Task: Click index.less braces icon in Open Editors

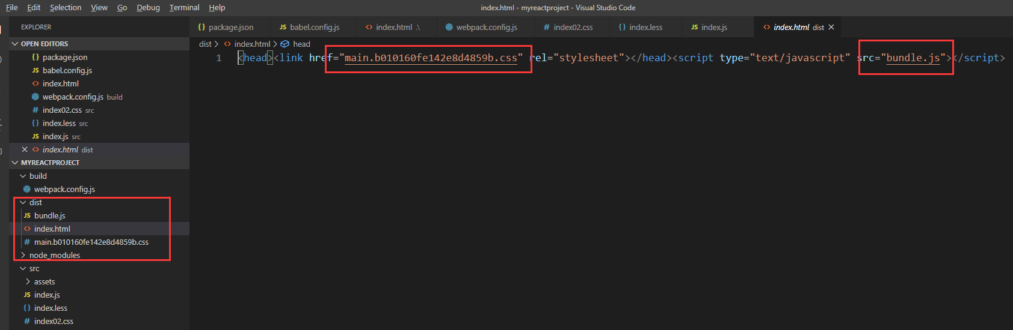Action: (35, 123)
